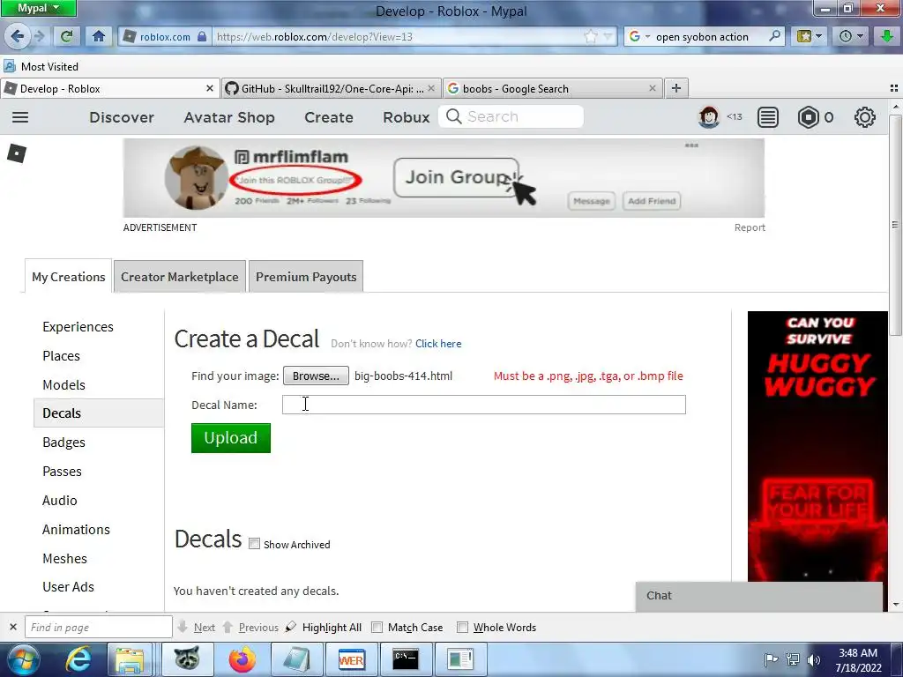
Task: Open the command prompt taskbar icon
Action: (x=406, y=659)
